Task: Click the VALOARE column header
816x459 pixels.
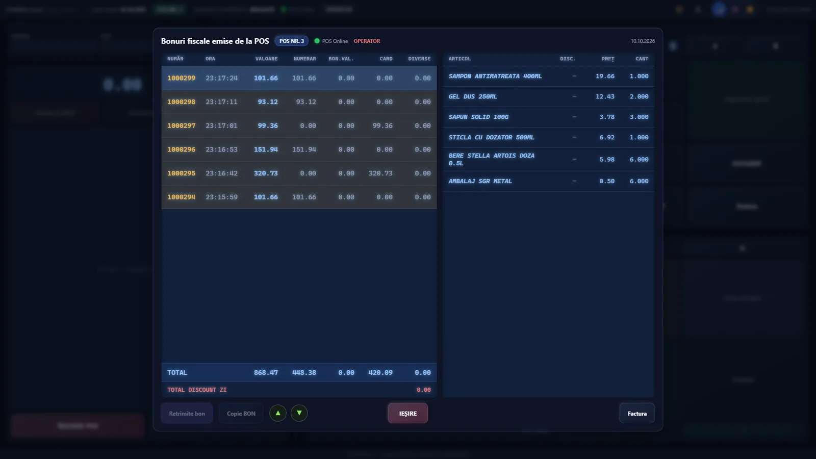Action: (267, 59)
